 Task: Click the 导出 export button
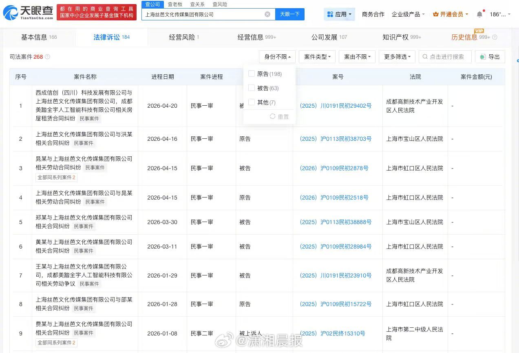[x=490, y=57]
